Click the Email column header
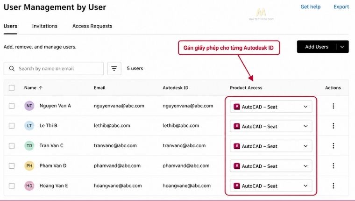 pos(99,88)
